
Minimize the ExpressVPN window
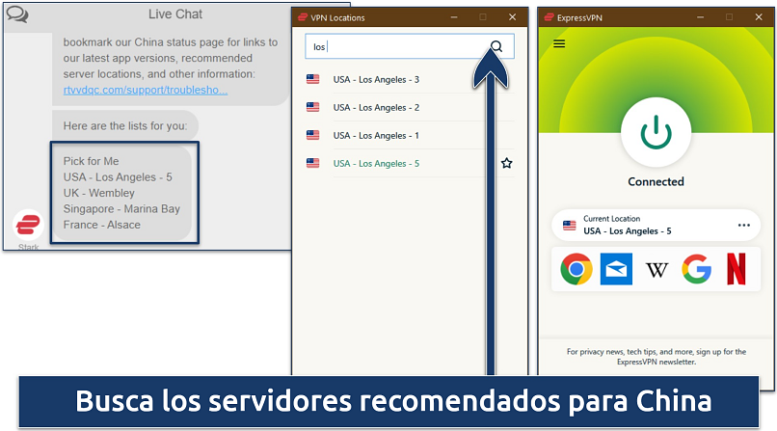tap(700, 17)
